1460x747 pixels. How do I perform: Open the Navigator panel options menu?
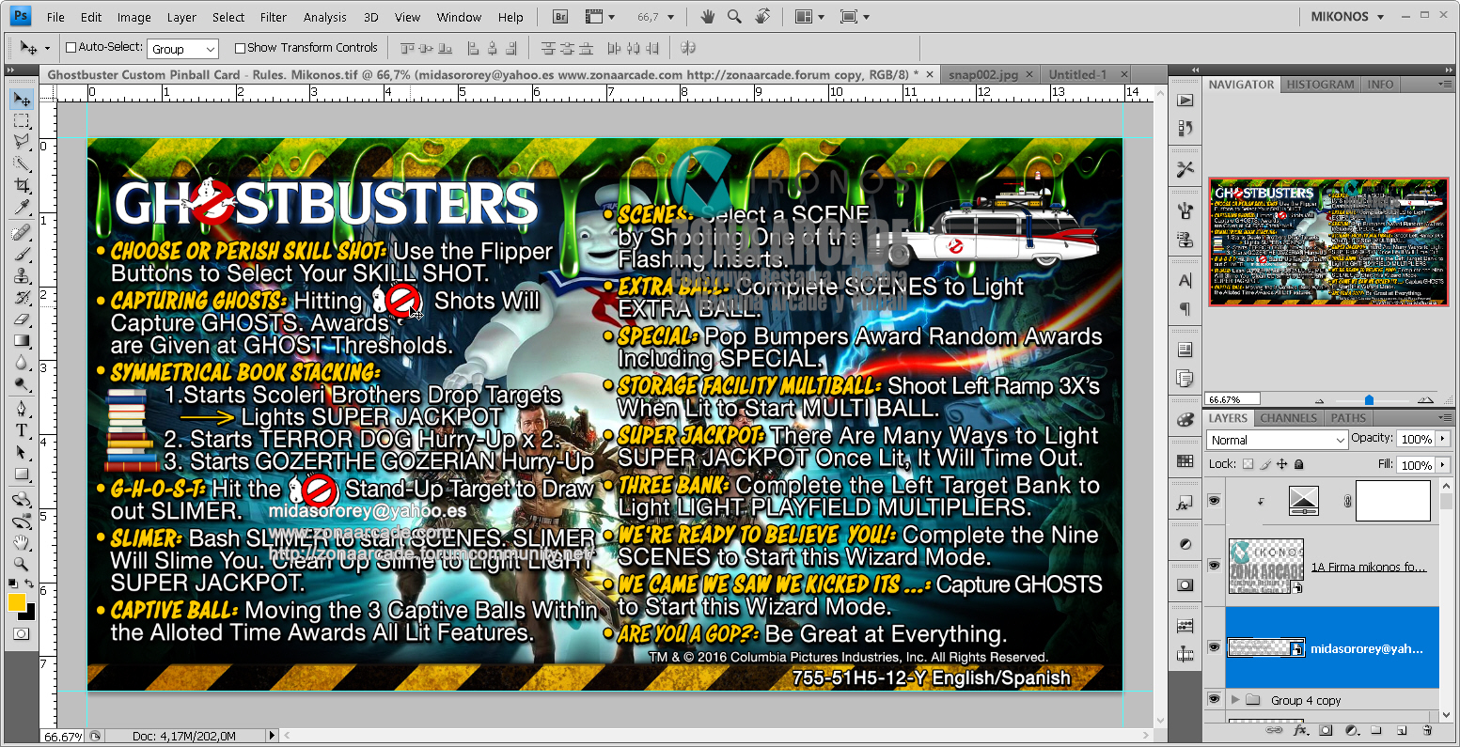point(1444,84)
